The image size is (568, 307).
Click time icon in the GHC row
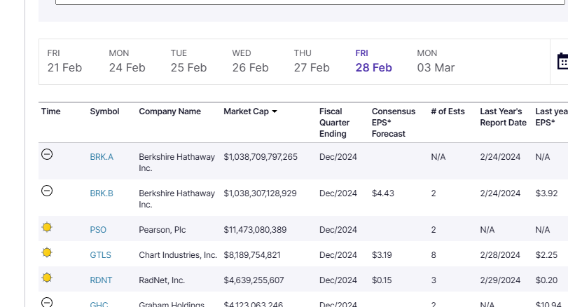pyautogui.click(x=47, y=302)
